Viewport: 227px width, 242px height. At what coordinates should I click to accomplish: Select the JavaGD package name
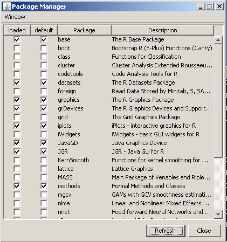[x=68, y=143]
